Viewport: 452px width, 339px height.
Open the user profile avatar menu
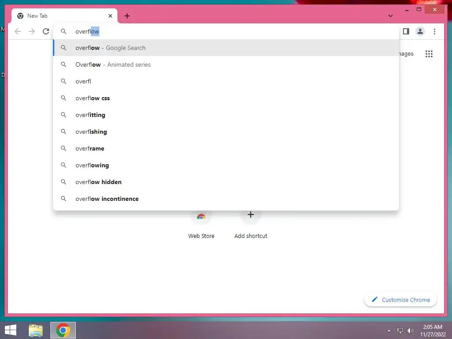(x=420, y=31)
